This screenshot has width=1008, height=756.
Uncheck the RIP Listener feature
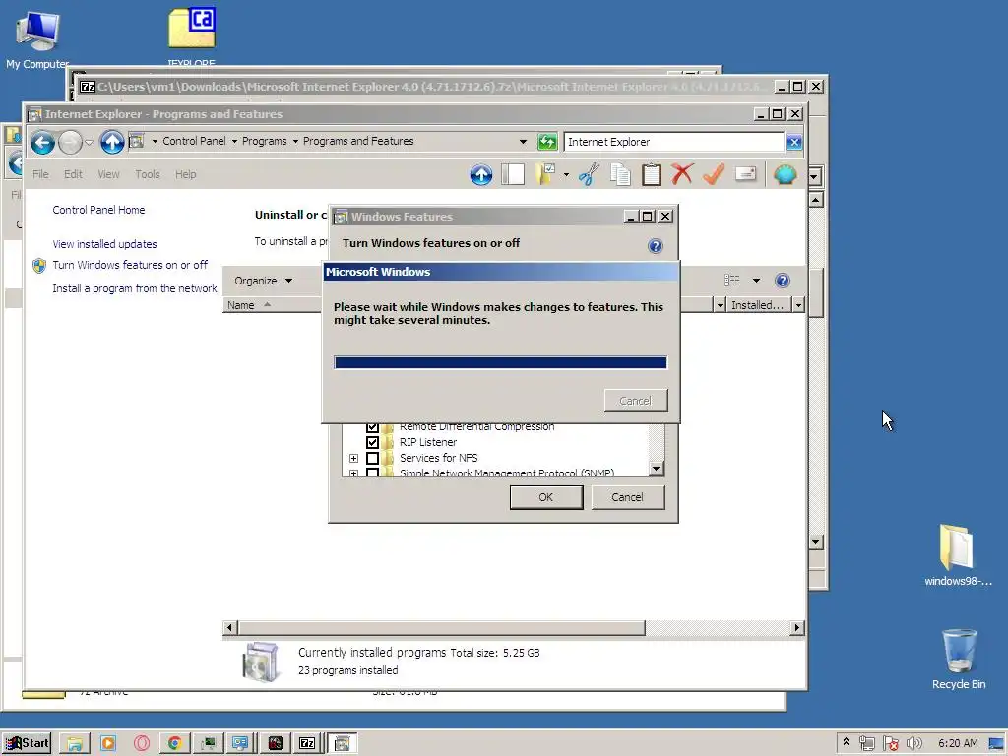(x=372, y=442)
